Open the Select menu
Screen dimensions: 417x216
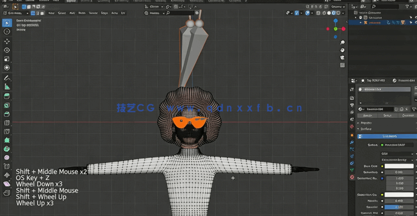[61, 13]
